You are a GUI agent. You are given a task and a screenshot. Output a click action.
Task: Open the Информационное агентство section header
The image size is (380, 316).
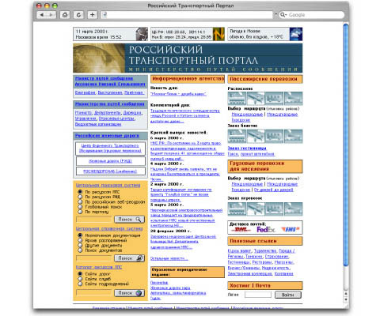coord(188,79)
